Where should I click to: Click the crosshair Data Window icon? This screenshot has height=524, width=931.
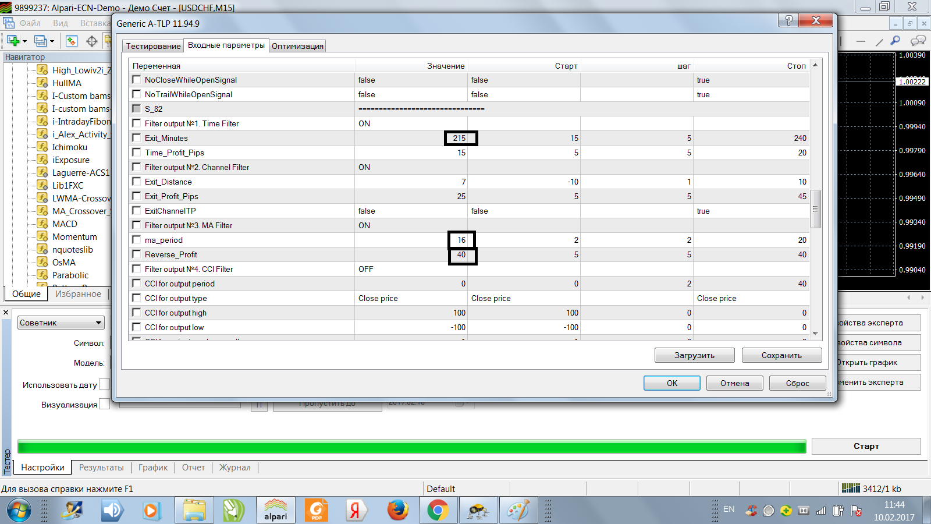pyautogui.click(x=92, y=41)
